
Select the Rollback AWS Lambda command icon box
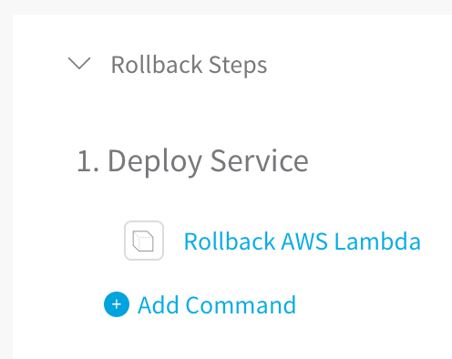pyautogui.click(x=144, y=241)
